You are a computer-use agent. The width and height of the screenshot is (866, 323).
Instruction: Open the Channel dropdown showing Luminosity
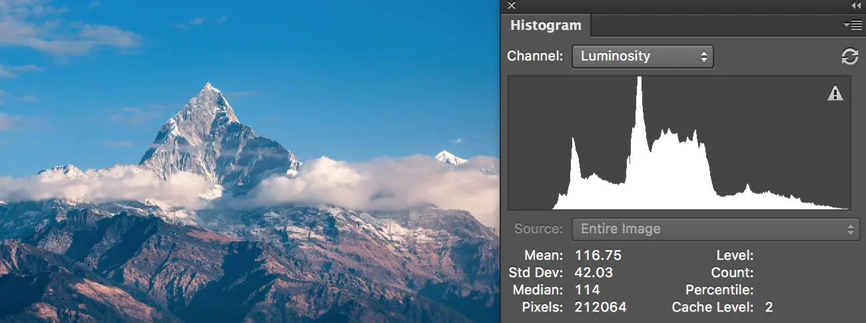(642, 56)
